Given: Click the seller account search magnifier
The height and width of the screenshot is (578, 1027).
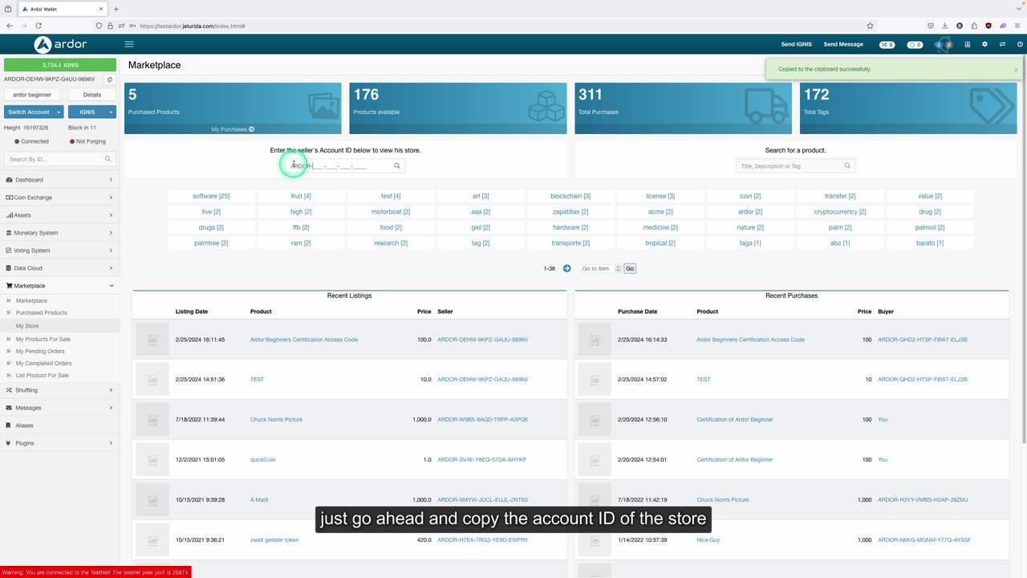Looking at the screenshot, I should [396, 166].
